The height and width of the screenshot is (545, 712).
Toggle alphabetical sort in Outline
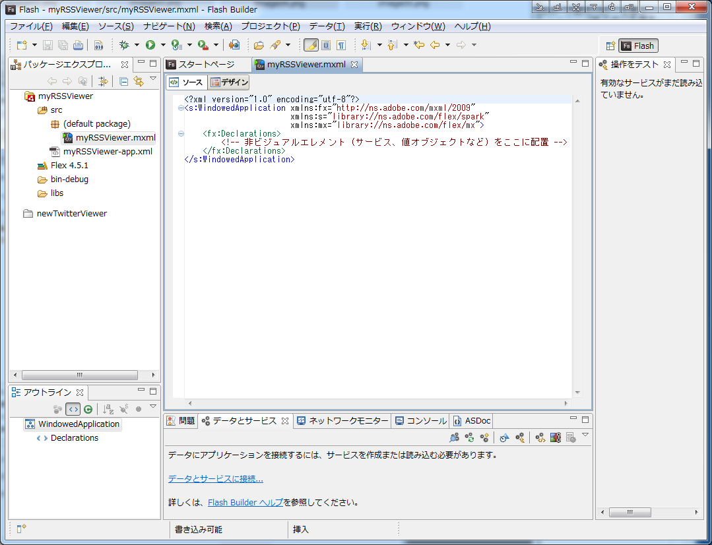[108, 409]
